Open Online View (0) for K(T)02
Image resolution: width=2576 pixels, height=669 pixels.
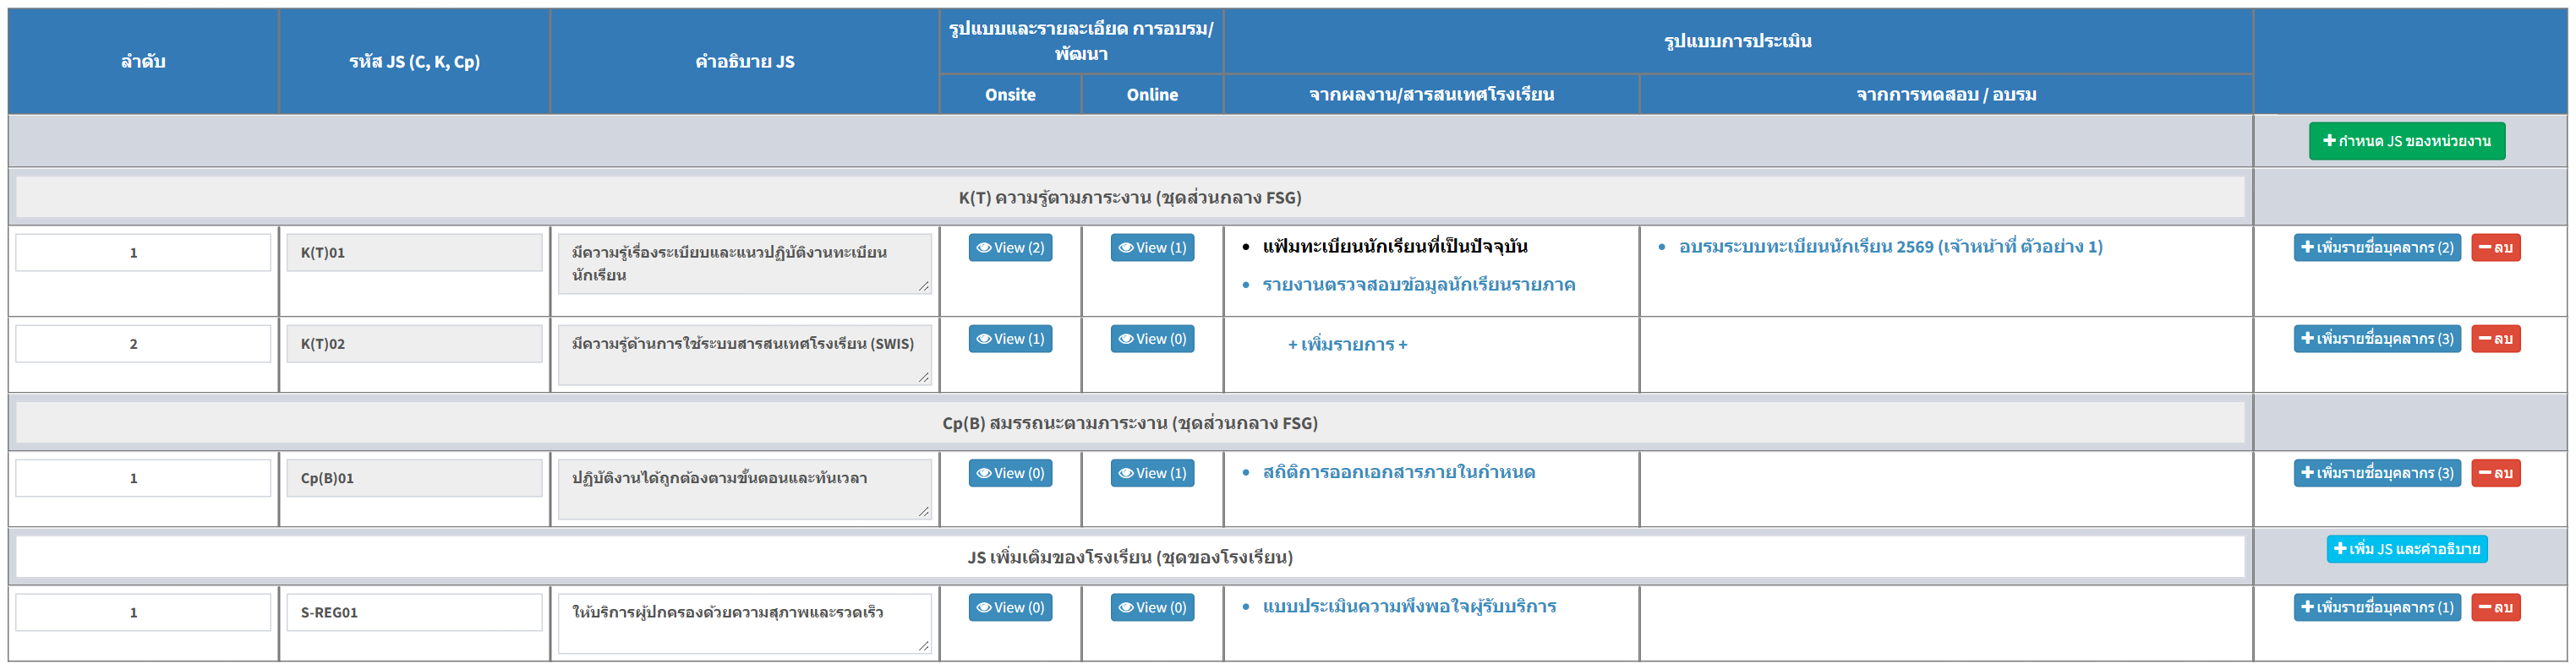(x=1152, y=340)
